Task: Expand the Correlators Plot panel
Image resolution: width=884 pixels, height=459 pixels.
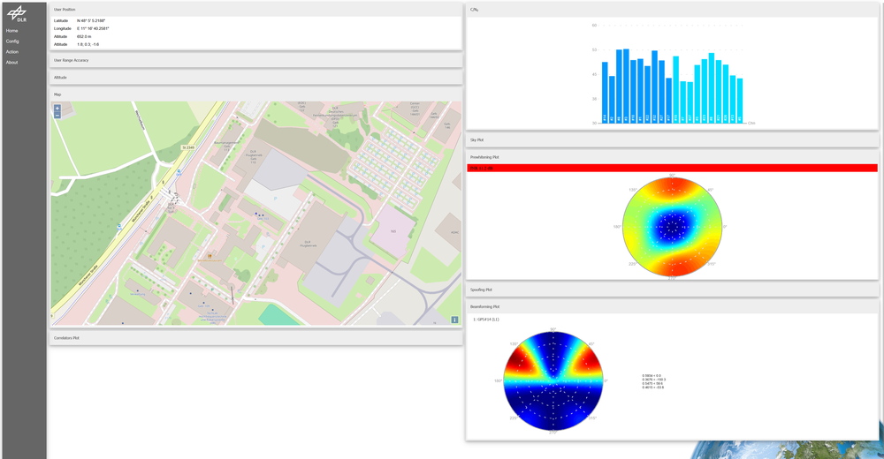Action: click(x=255, y=337)
